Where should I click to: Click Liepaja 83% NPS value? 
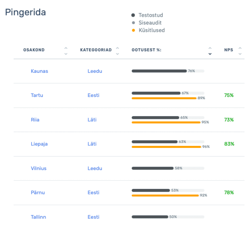[229, 144]
